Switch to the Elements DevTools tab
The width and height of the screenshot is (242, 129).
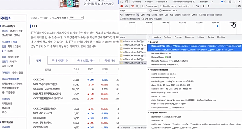(x=137, y=2)
